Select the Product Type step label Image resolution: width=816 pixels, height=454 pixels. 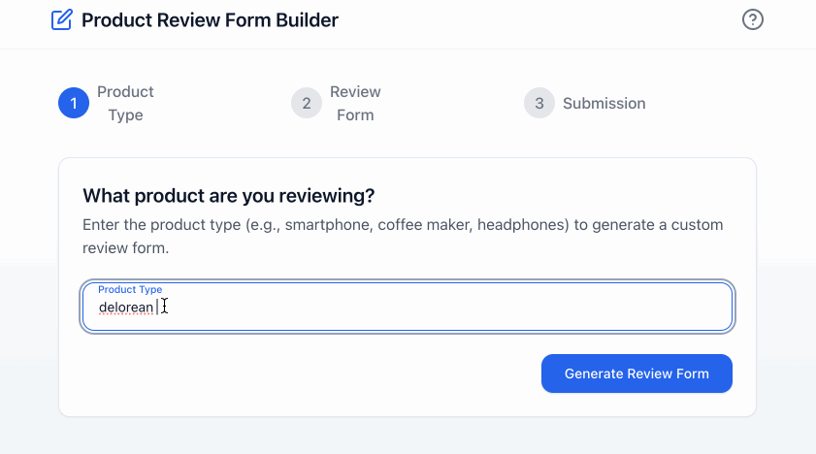point(125,103)
